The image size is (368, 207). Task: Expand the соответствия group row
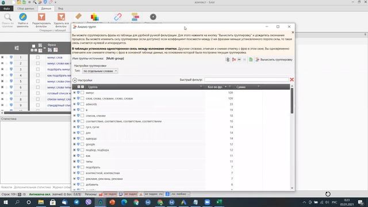[74, 121]
